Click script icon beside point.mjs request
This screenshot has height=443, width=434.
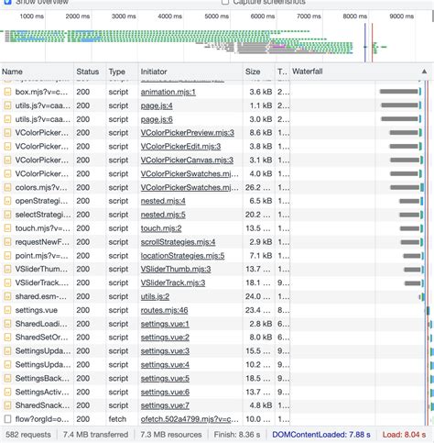tap(7, 256)
